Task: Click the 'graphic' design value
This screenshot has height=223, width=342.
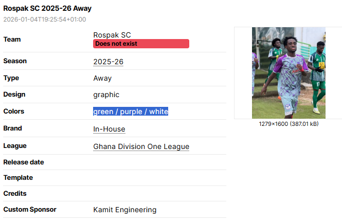Action: tap(106, 95)
